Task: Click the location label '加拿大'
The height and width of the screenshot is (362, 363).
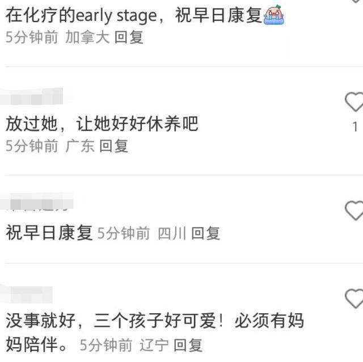Action: click(x=87, y=37)
